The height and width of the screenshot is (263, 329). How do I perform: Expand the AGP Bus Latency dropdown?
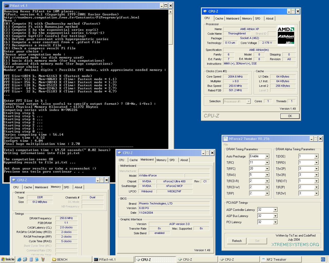coord(275,216)
